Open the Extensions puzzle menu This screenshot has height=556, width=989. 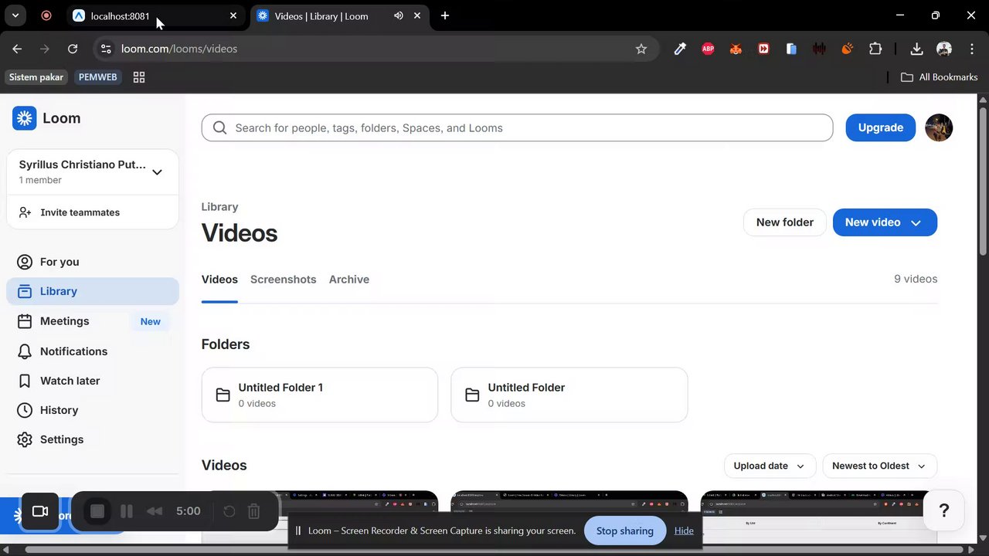tap(875, 49)
